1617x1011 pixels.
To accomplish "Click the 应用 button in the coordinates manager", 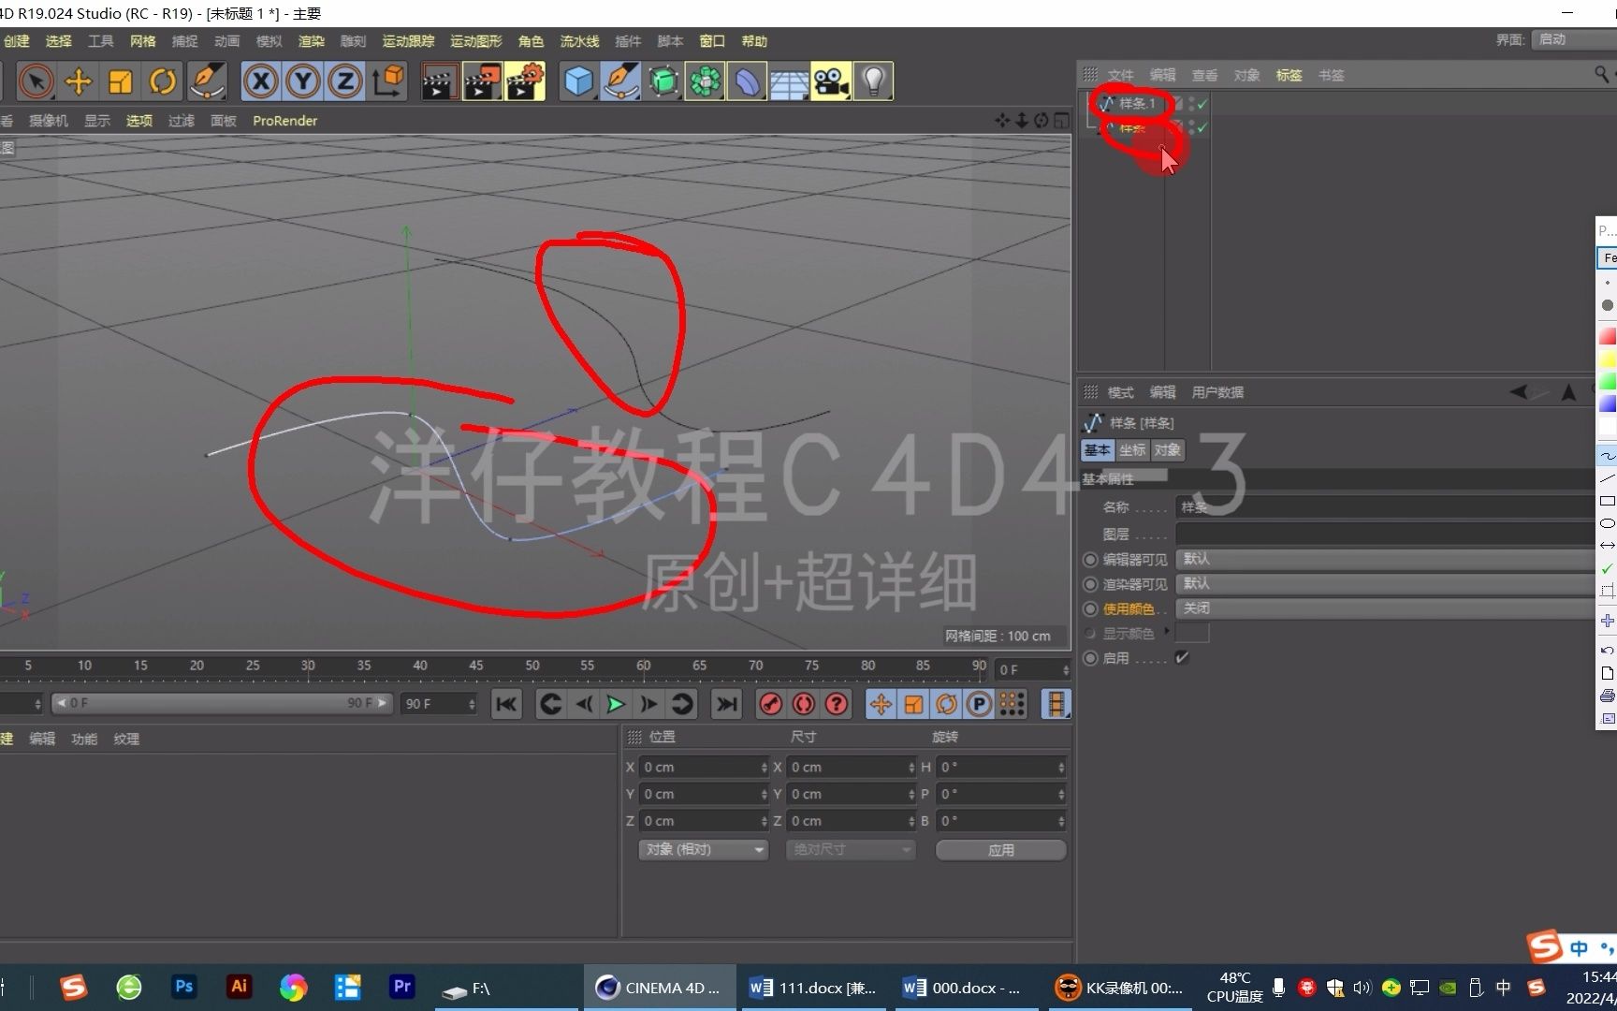I will [999, 850].
